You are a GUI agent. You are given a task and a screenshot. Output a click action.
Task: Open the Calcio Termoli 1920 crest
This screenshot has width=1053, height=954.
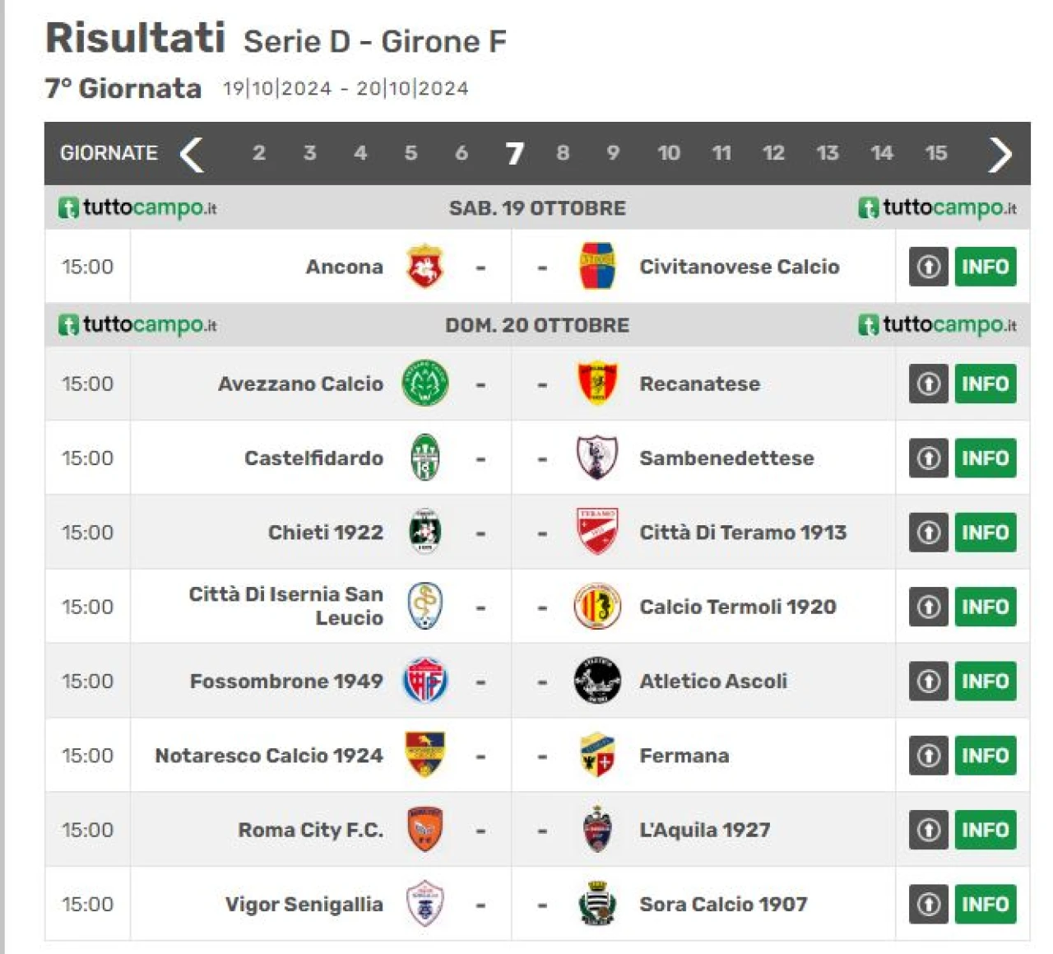click(597, 607)
